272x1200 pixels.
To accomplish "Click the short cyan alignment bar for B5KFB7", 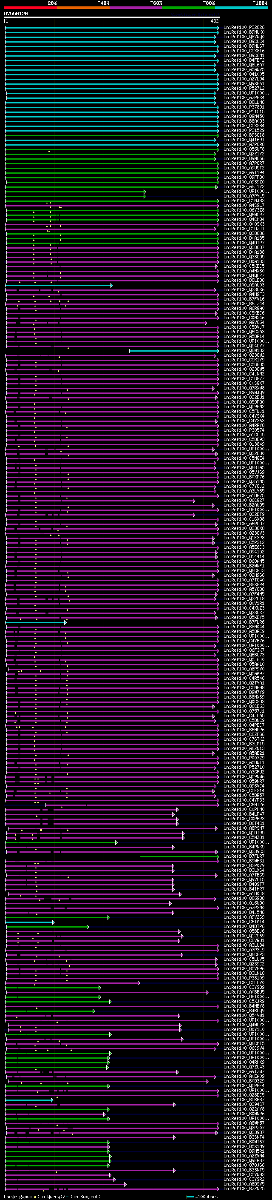I will click(29, 1100).
